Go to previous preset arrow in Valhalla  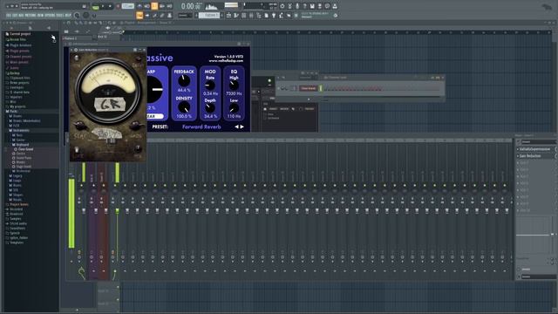236,126
